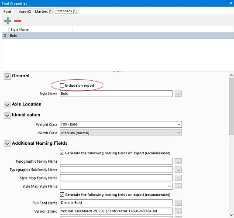Click the vertical scrollbar down arrow
234x218 pixels.
point(231,215)
